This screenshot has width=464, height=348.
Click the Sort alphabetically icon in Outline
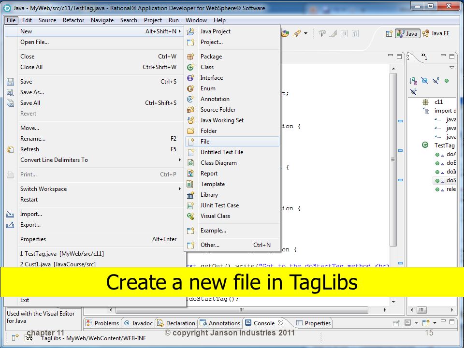413,81
